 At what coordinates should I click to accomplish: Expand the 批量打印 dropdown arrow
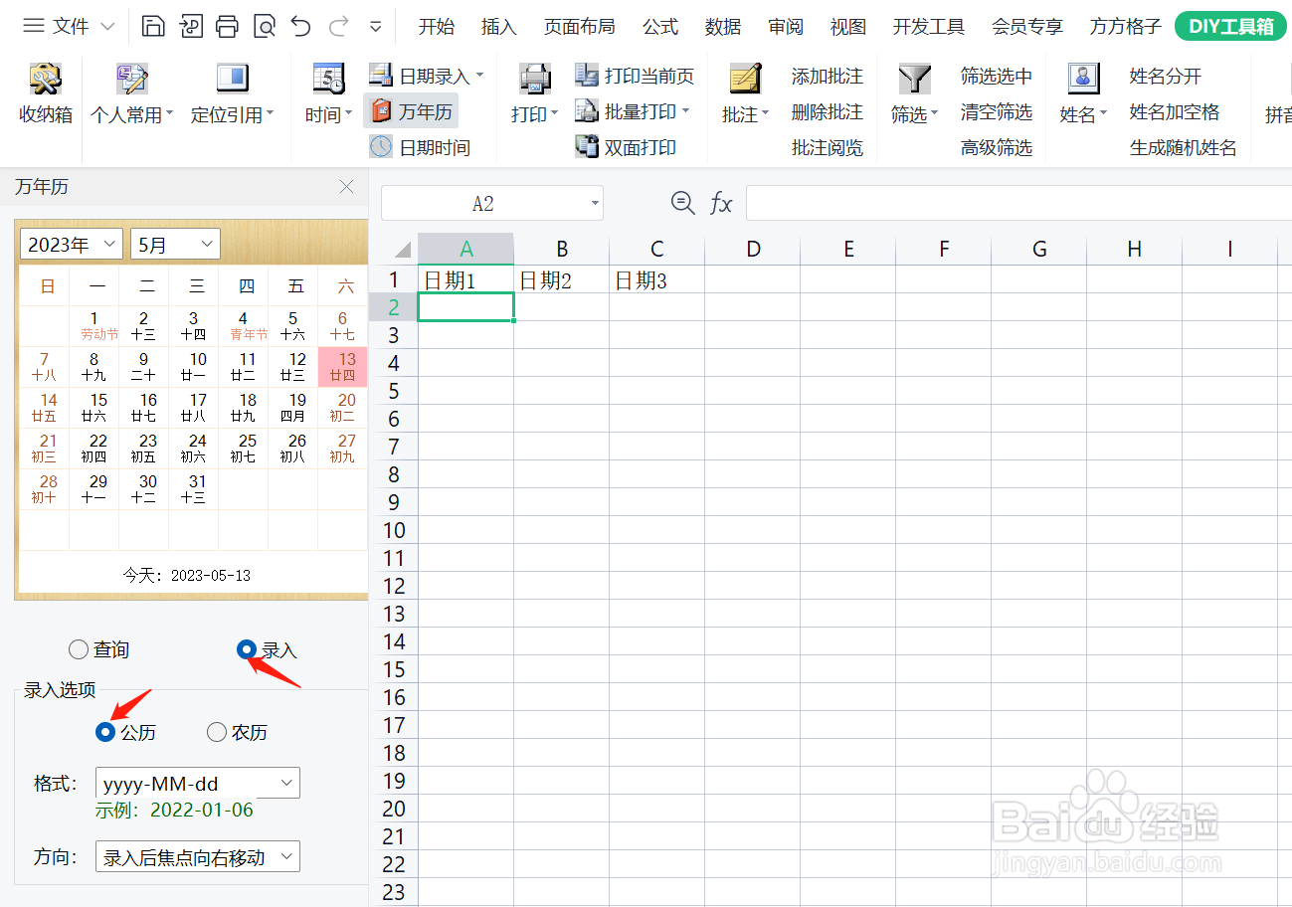pos(686,110)
